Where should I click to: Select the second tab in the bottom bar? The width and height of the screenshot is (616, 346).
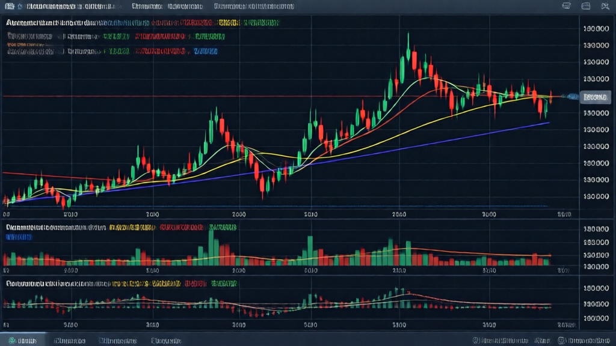tap(70, 341)
